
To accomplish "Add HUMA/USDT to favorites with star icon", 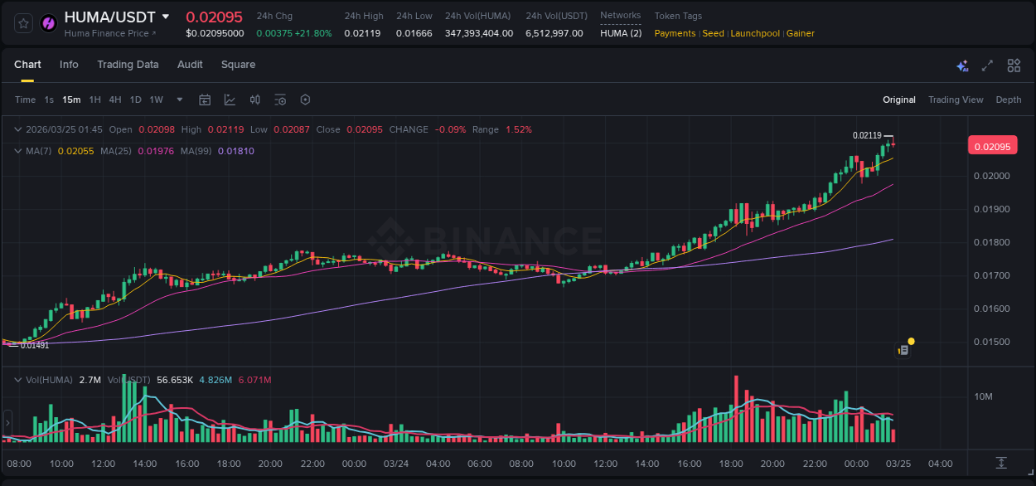I will coord(24,23).
